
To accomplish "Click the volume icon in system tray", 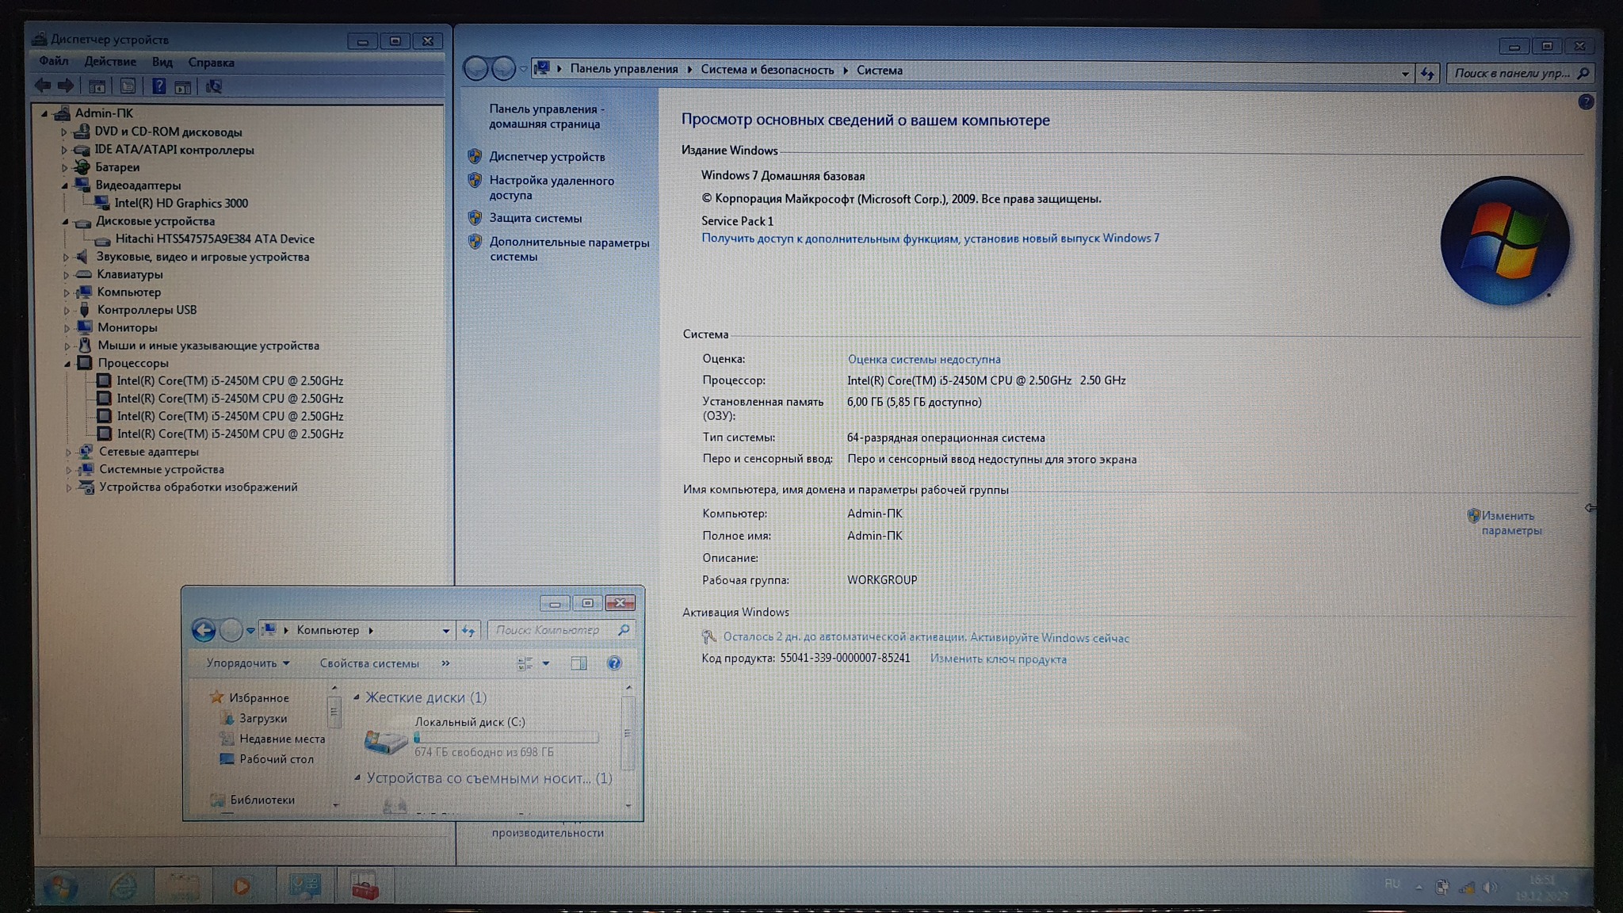I will (x=1489, y=887).
